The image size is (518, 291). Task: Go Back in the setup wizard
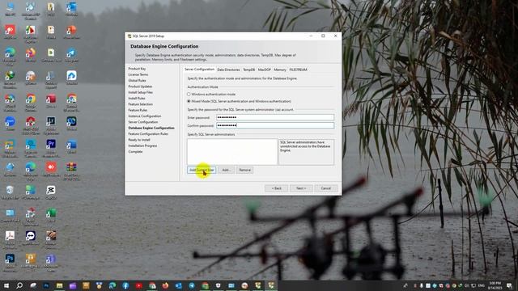click(x=276, y=188)
